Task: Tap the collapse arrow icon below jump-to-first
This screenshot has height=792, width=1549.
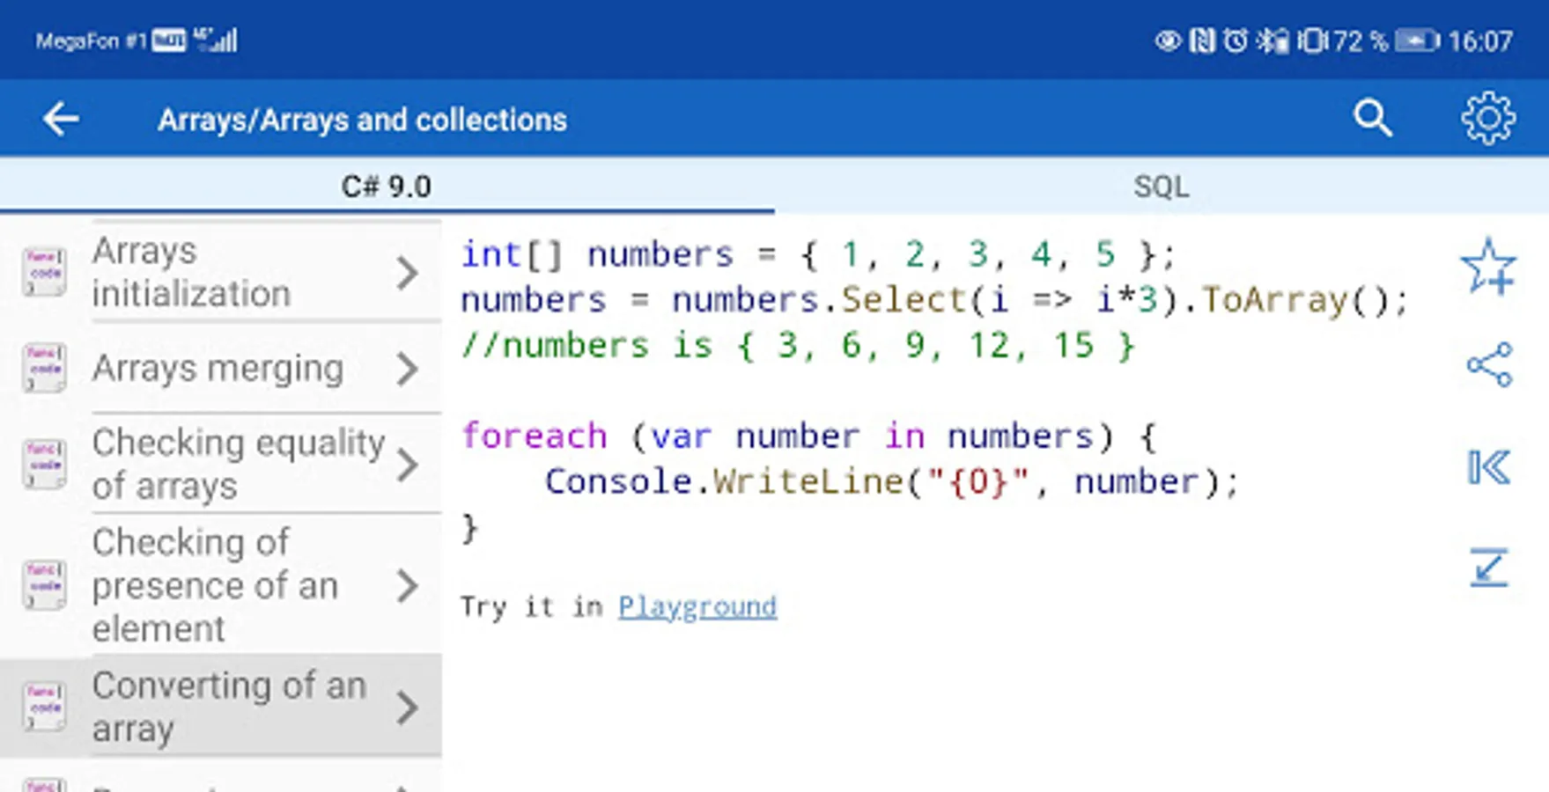Action: 1489,567
